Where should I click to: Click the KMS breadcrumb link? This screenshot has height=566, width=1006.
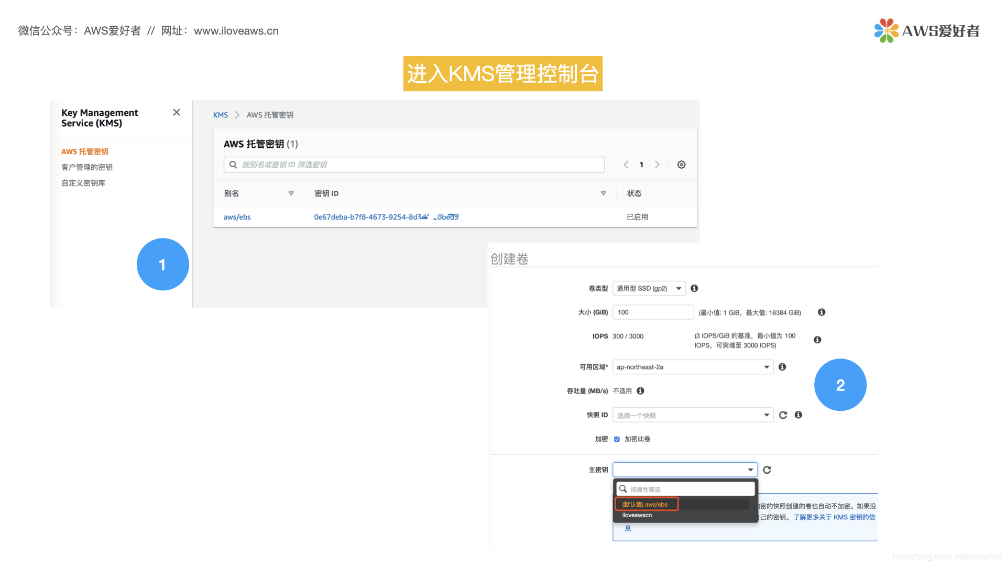pyautogui.click(x=220, y=115)
